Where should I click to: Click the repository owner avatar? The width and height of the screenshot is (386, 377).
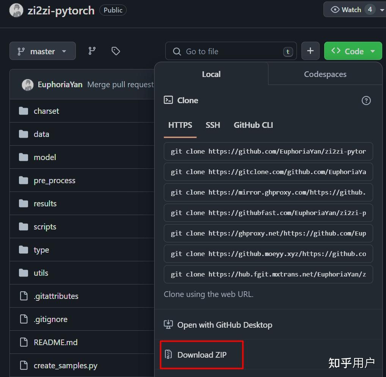point(16,10)
